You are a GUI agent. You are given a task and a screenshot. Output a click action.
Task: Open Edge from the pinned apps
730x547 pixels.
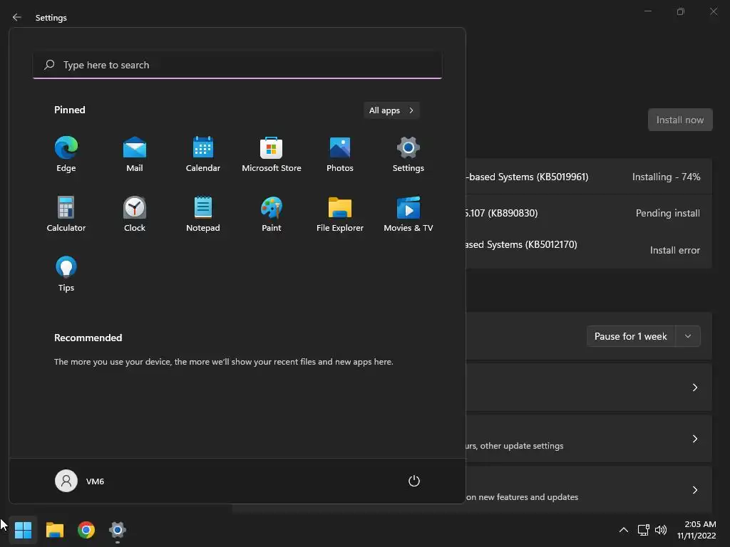(x=66, y=155)
